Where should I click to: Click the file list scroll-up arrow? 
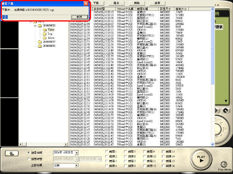(x=213, y=9)
